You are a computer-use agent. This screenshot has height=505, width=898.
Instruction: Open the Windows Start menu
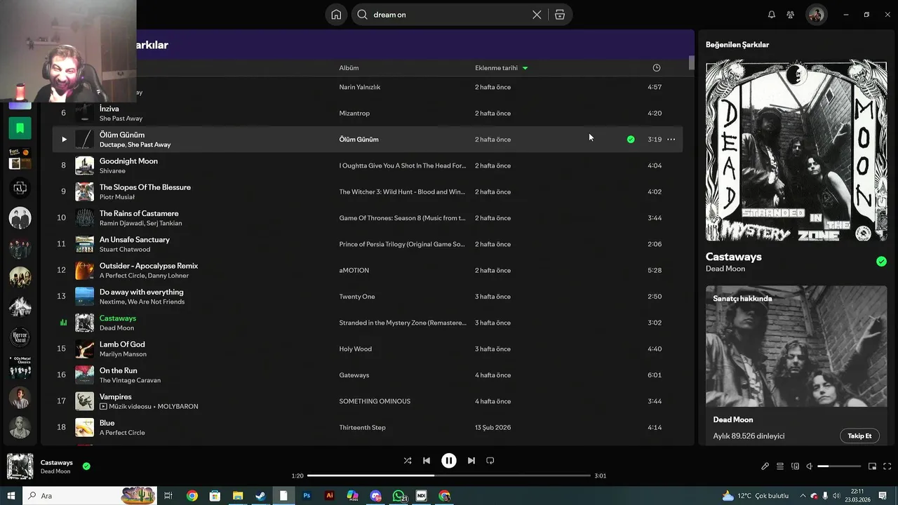tap(11, 496)
